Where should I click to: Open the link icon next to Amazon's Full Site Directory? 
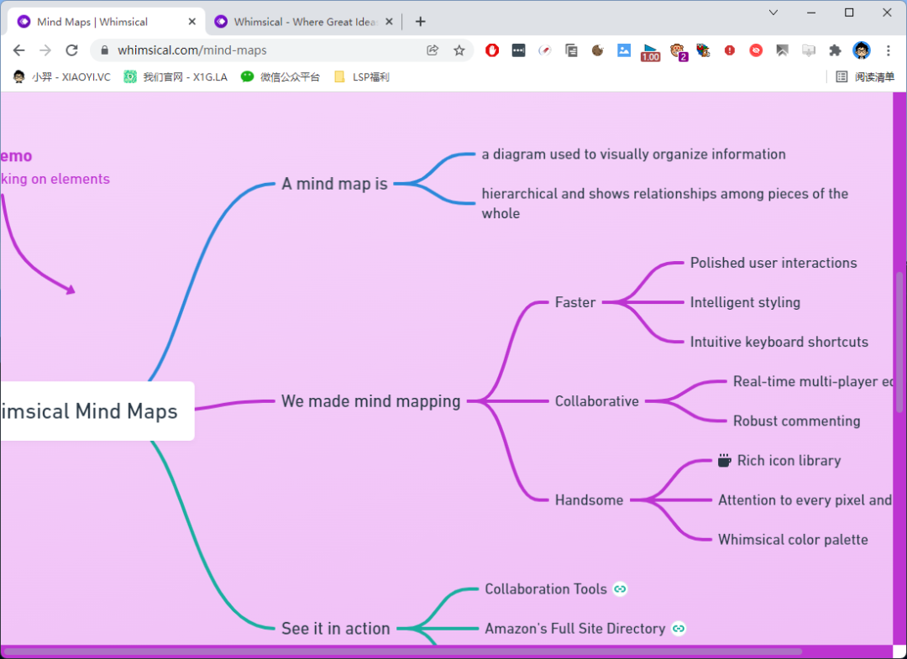pyautogui.click(x=679, y=629)
